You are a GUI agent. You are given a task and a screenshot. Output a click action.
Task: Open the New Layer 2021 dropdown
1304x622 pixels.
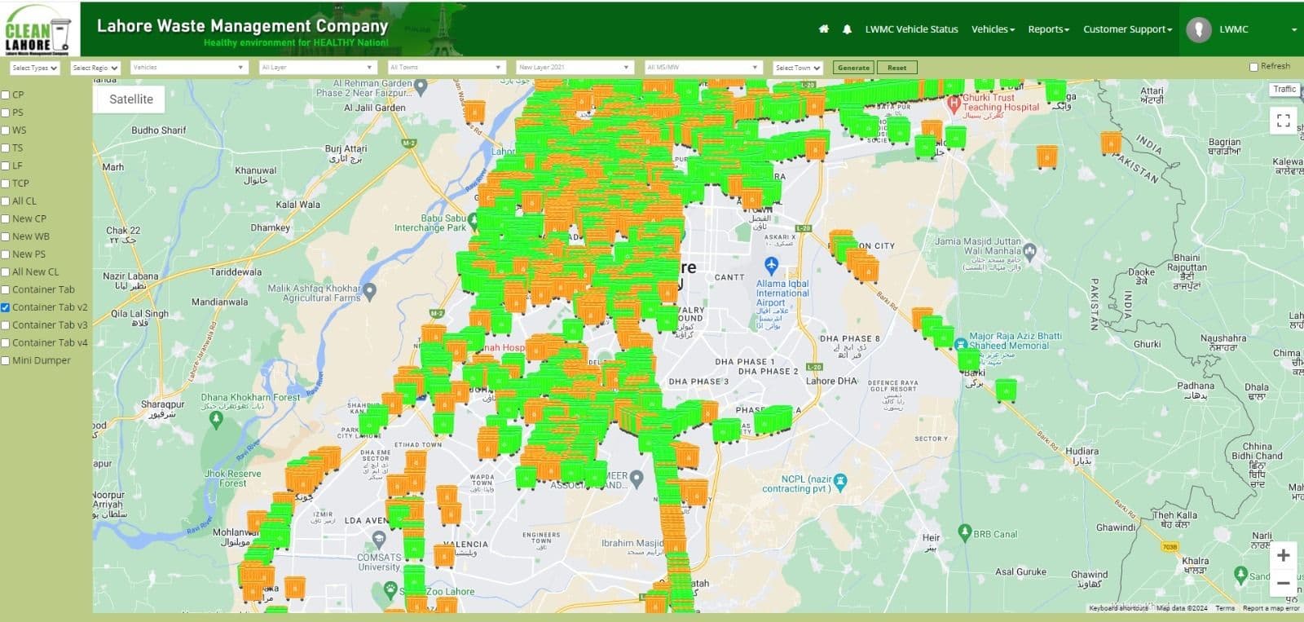pos(574,68)
